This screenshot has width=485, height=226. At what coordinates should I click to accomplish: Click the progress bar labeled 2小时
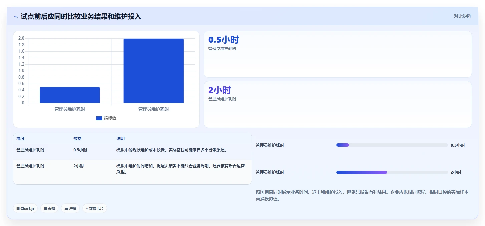point(392,172)
